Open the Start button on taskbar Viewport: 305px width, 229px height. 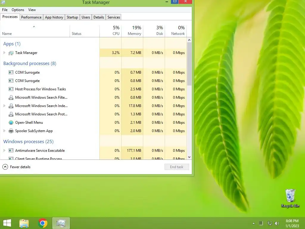7,223
